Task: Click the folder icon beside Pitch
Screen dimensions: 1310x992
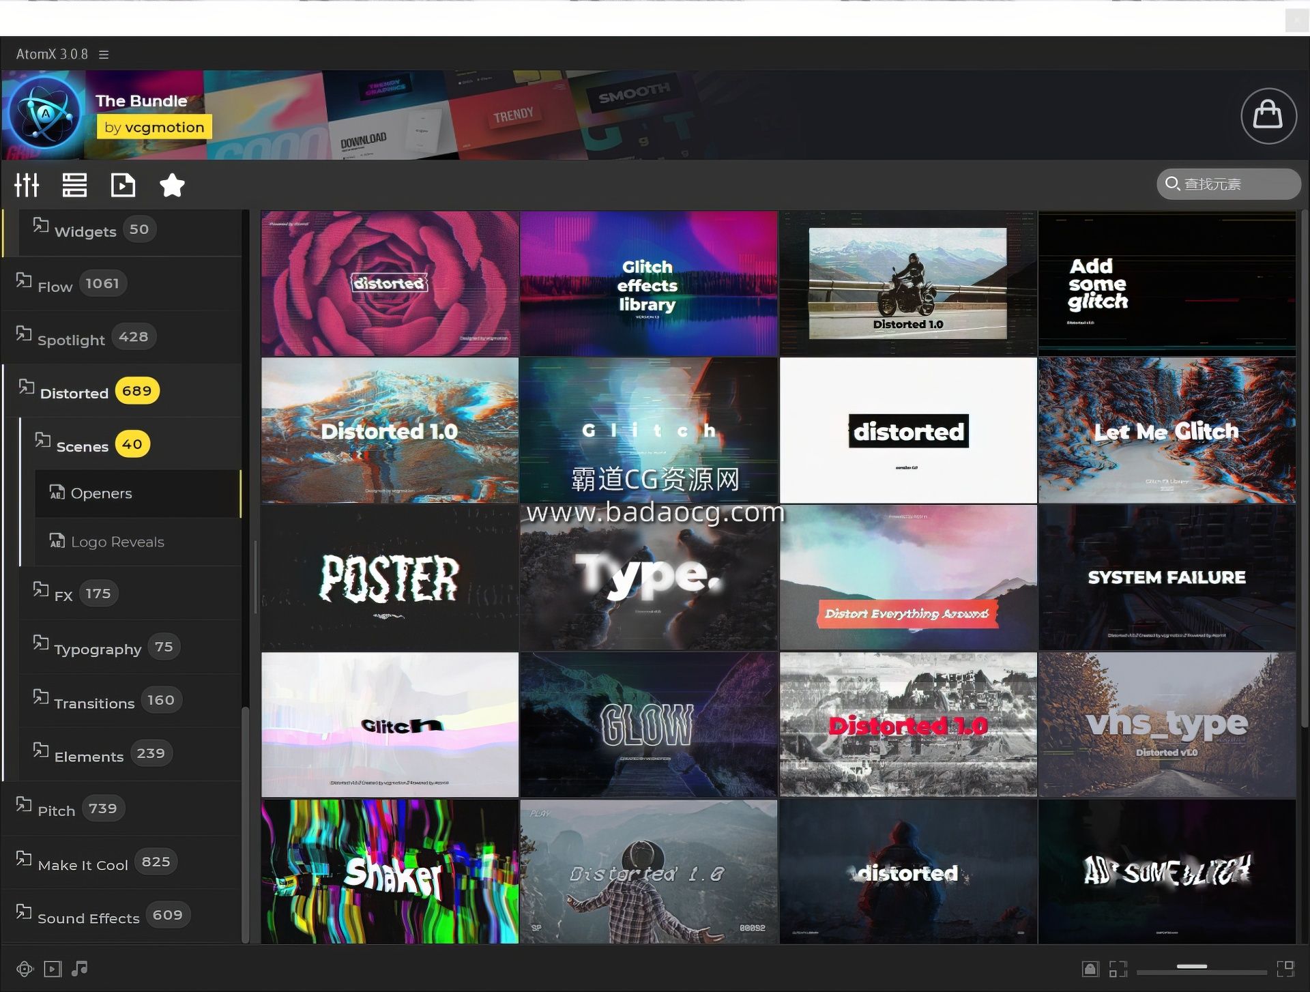Action: [24, 804]
